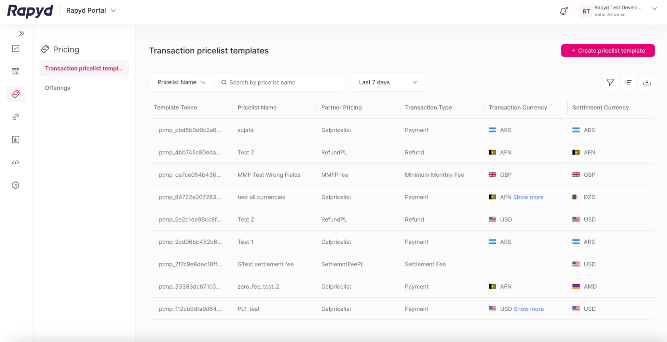Viewport: 667px width, 342px height.
Task: Expand the Last 7 days date filter
Action: (x=387, y=82)
